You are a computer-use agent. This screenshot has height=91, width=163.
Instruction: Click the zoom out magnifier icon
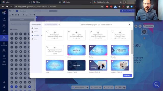pos(92,87)
